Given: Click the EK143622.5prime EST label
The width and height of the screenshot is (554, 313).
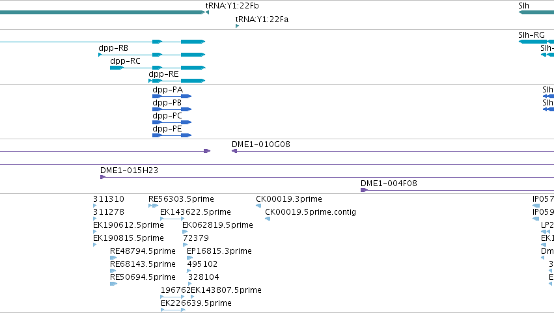Looking at the screenshot, I should [195, 212].
